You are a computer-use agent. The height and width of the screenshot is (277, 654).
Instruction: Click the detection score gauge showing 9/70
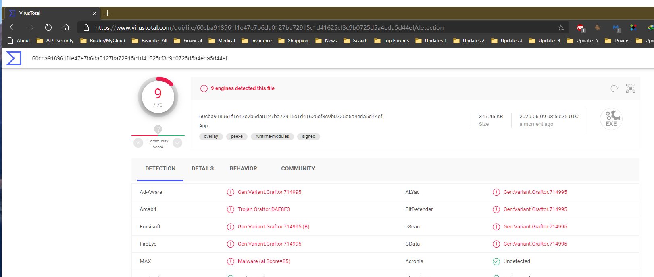[x=158, y=97]
